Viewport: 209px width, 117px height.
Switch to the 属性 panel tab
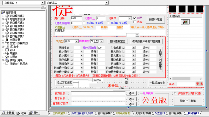tap(34, 113)
